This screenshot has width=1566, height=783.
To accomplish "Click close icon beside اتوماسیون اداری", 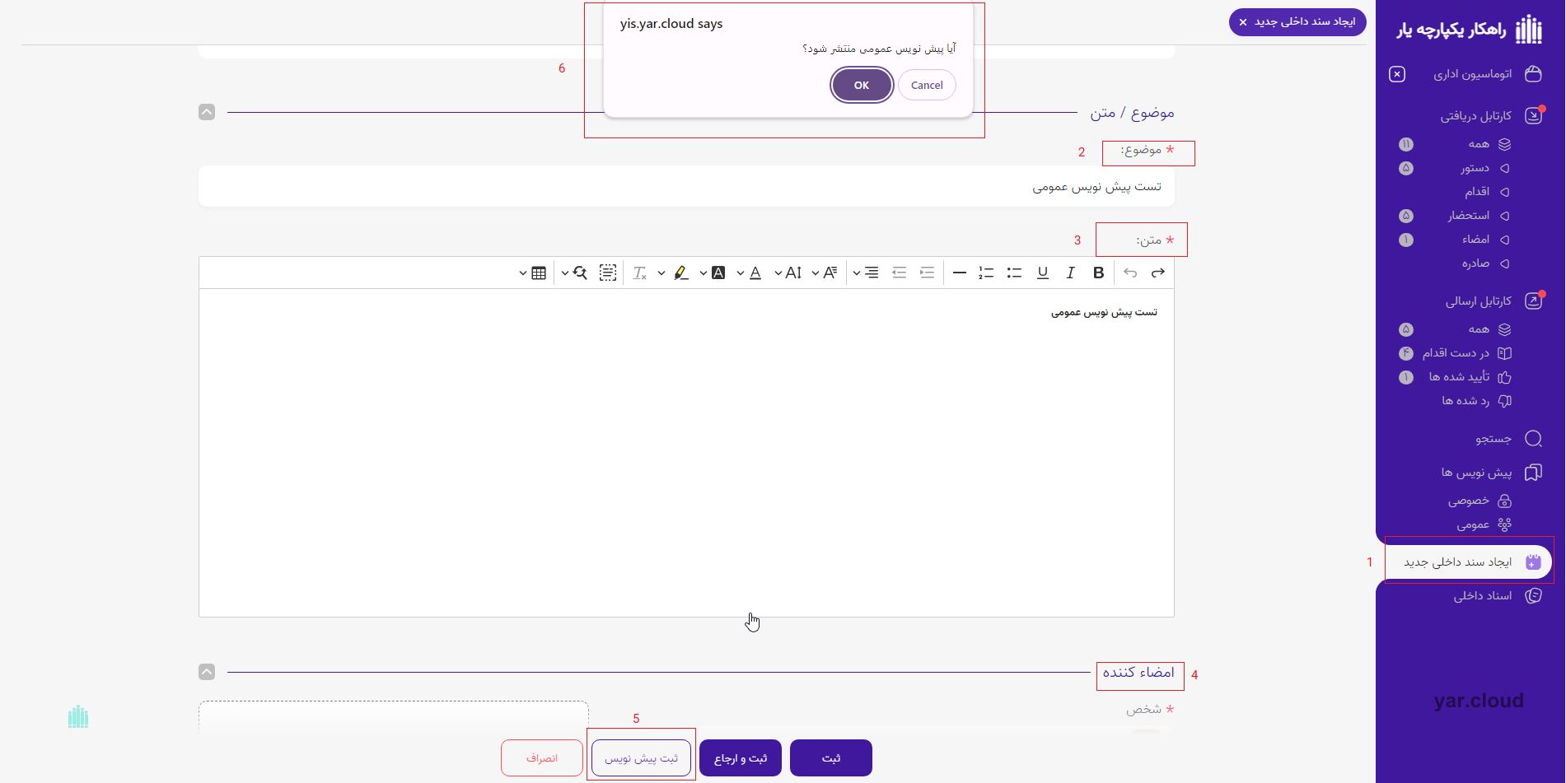I will 1397,74.
